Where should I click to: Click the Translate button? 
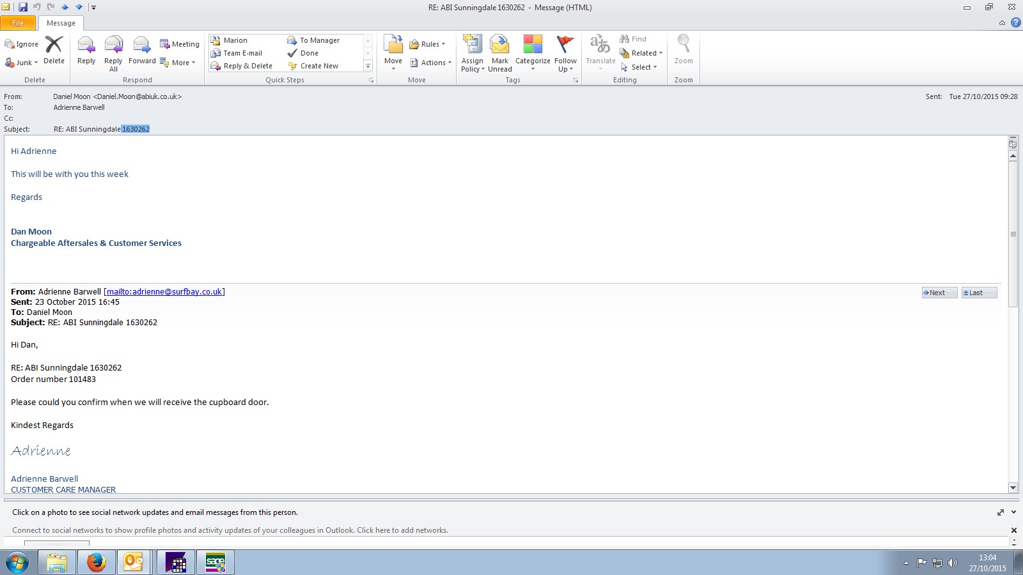pyautogui.click(x=600, y=53)
